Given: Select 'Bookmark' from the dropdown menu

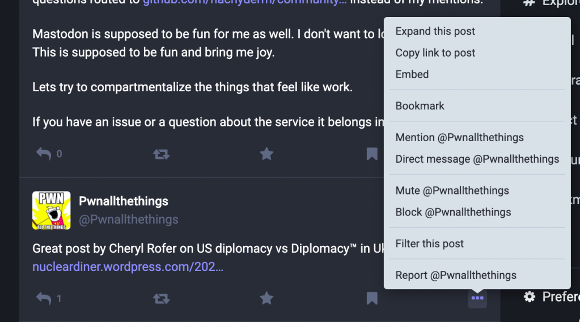Looking at the screenshot, I should [x=420, y=106].
